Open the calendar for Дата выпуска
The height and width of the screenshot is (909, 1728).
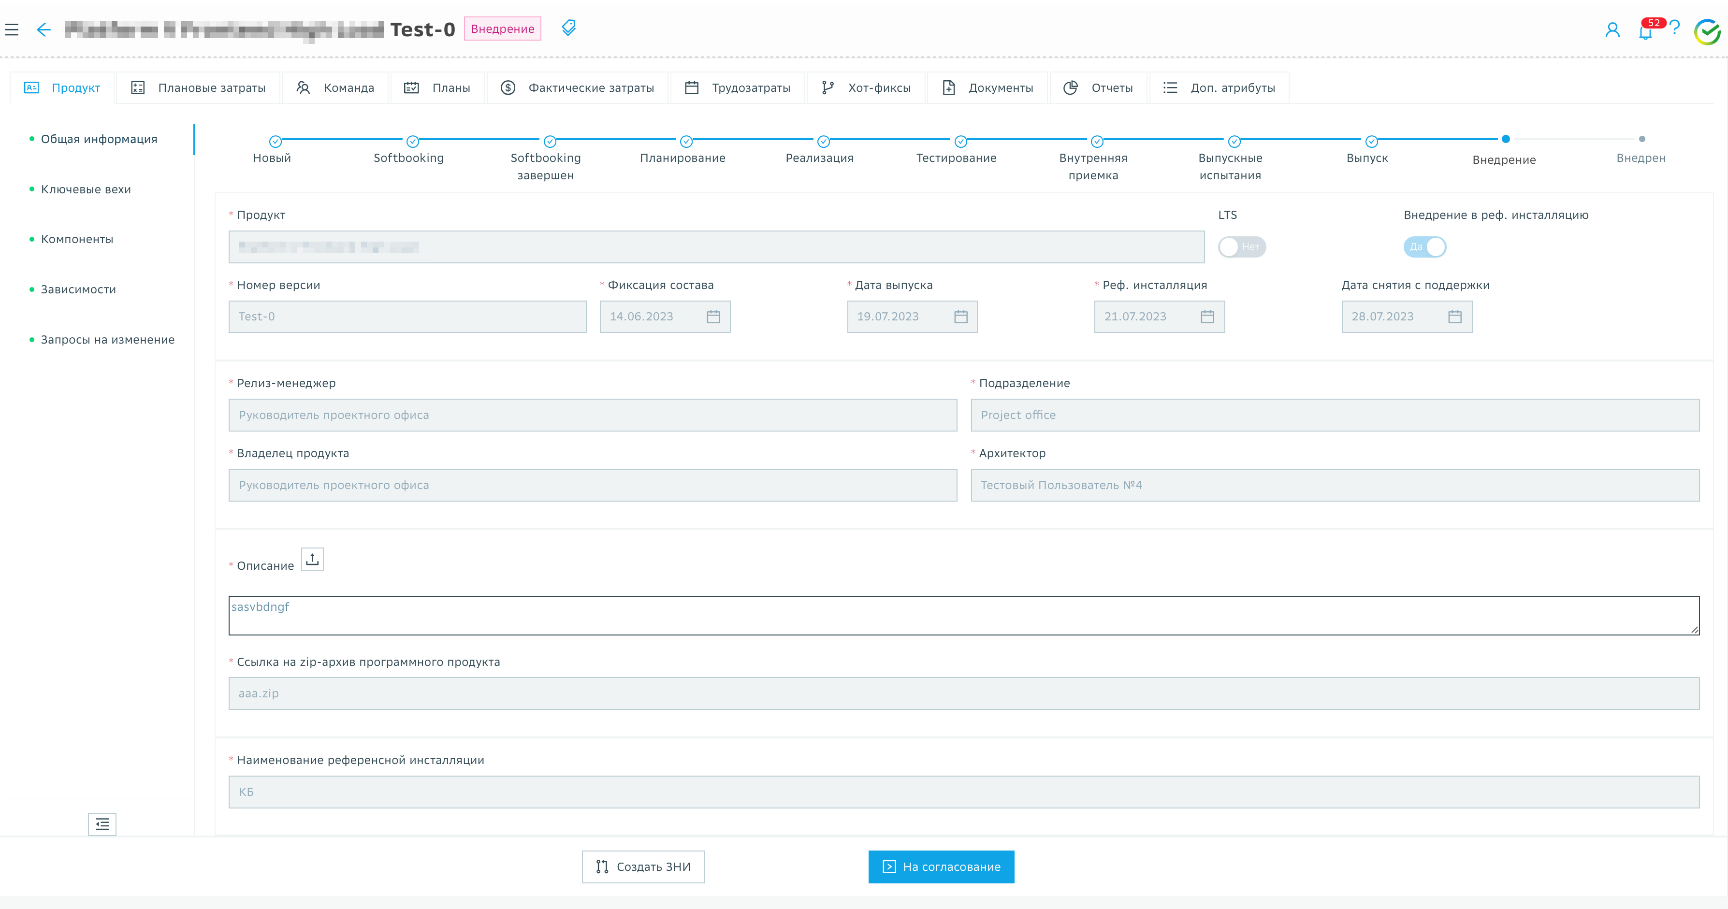pyautogui.click(x=960, y=317)
